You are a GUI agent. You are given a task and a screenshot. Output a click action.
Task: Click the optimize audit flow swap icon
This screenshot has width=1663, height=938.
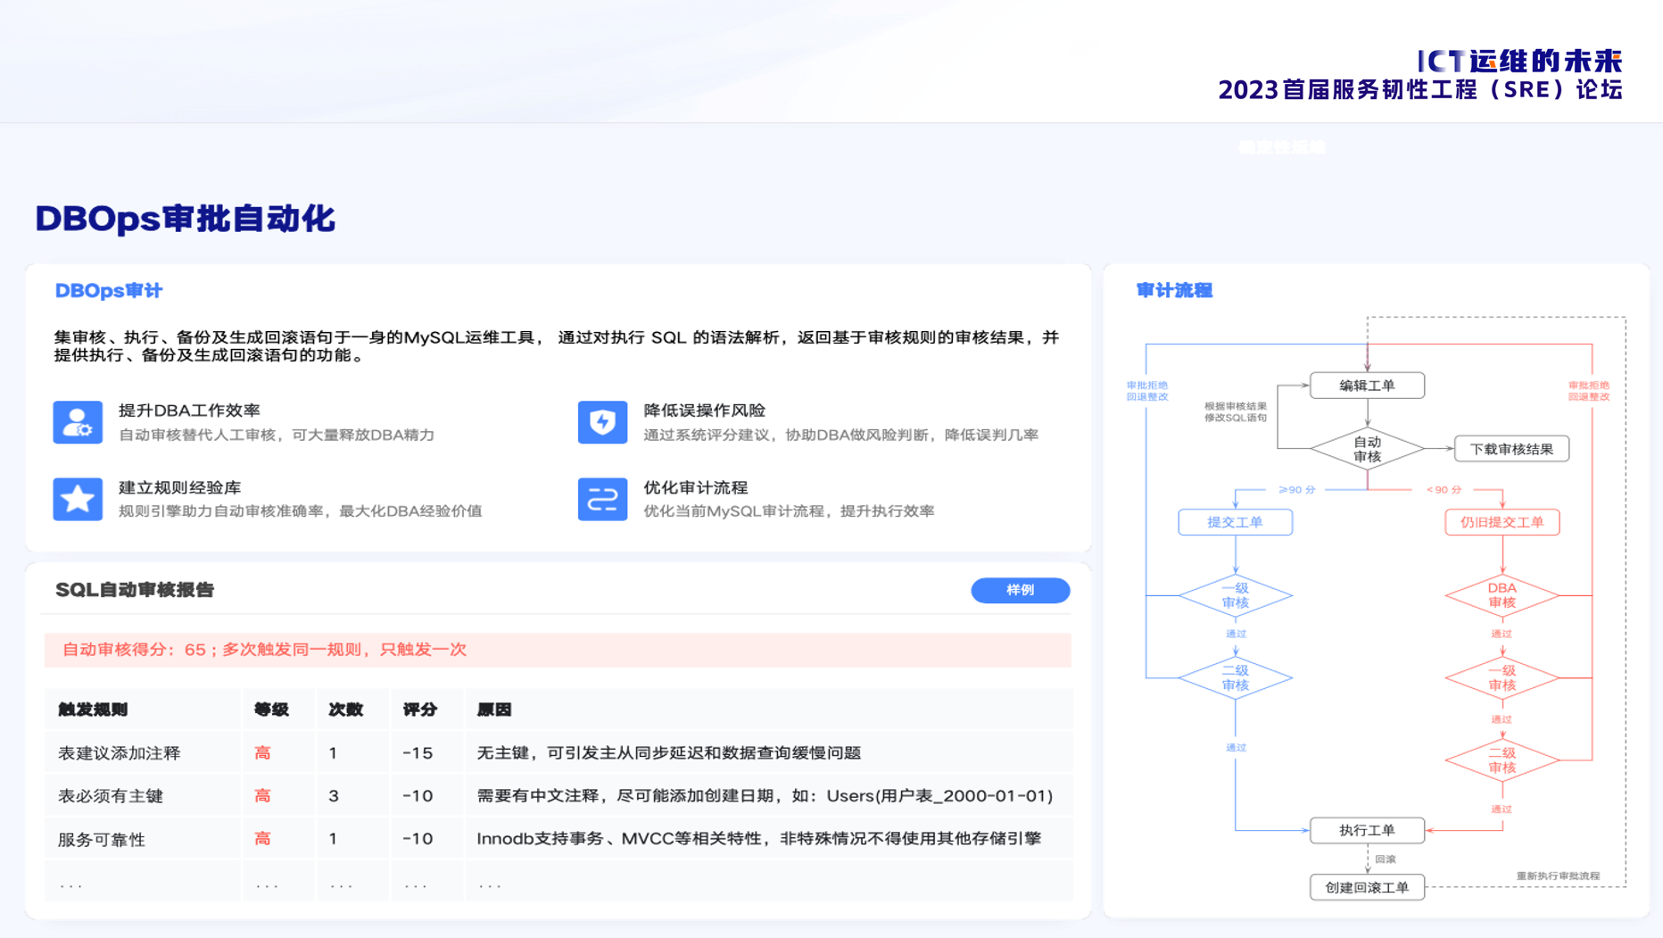(602, 499)
